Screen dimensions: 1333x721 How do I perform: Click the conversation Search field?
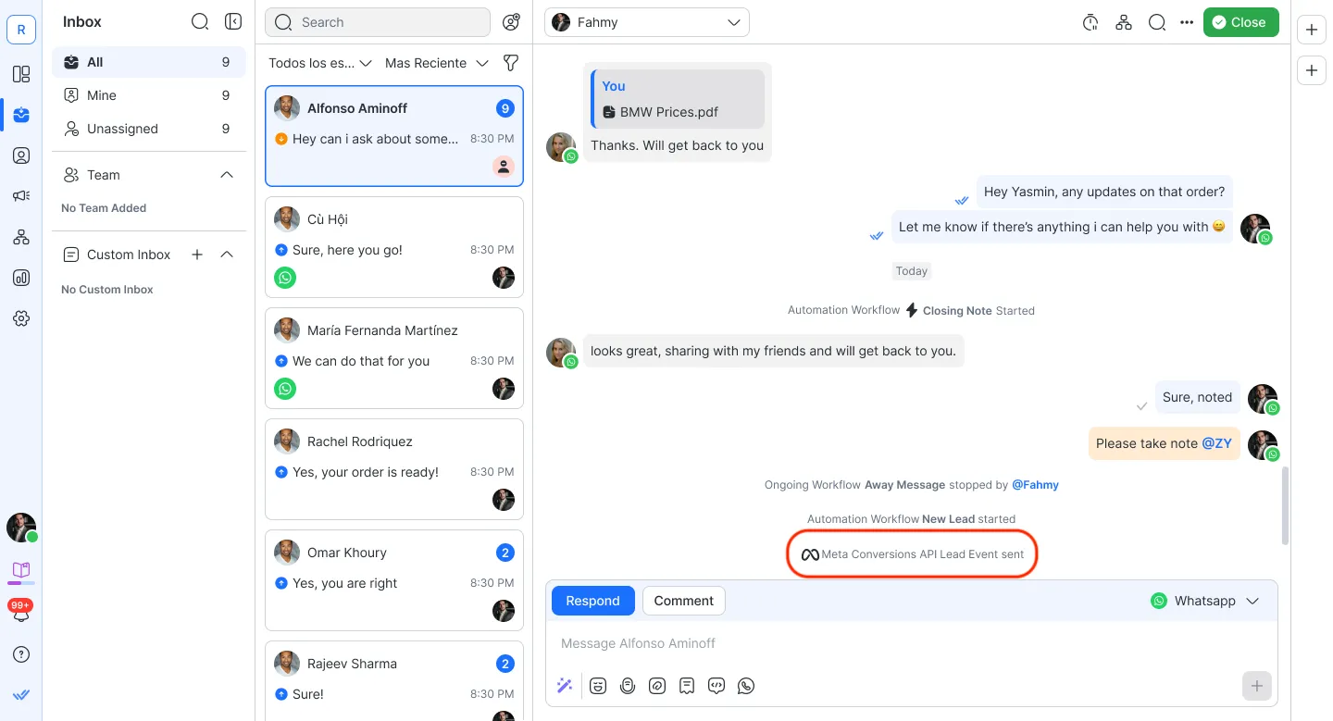tap(378, 22)
